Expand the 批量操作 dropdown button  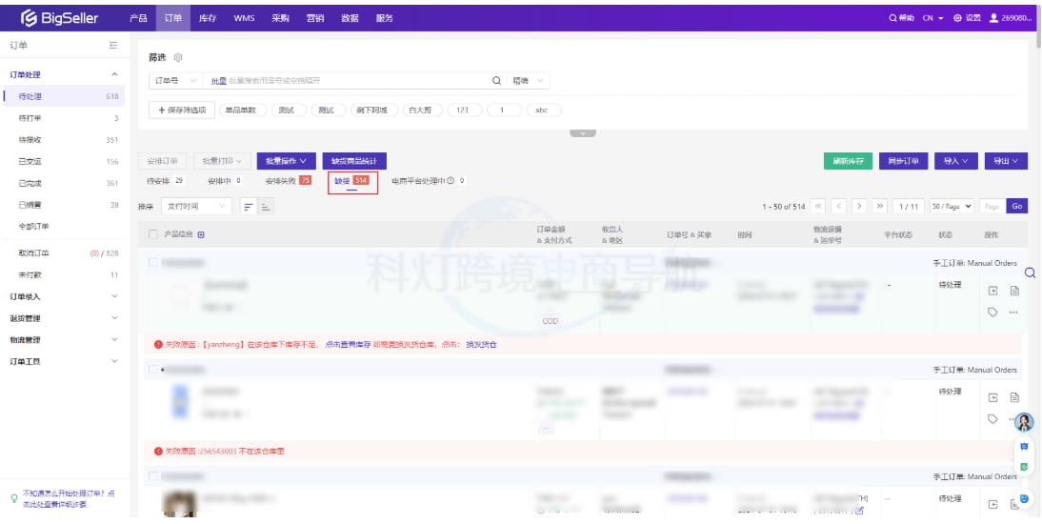[x=286, y=161]
